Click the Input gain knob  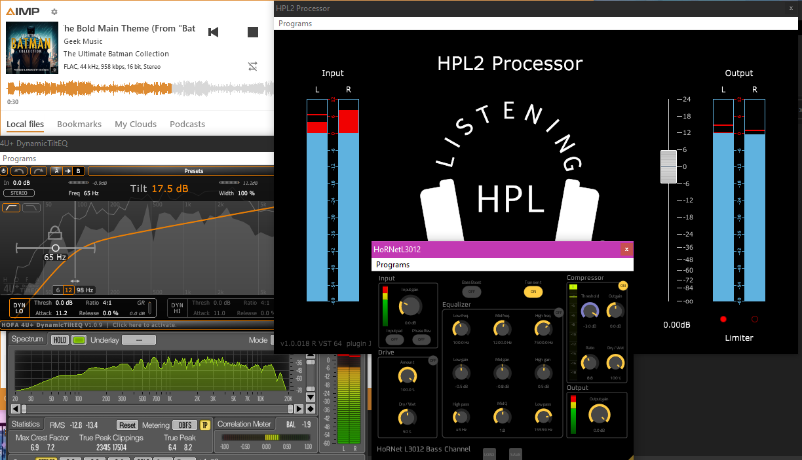(x=410, y=305)
